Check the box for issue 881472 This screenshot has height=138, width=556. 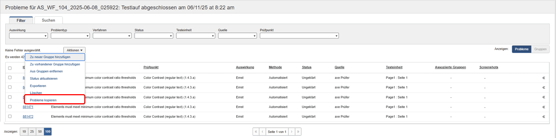click(x=10, y=117)
